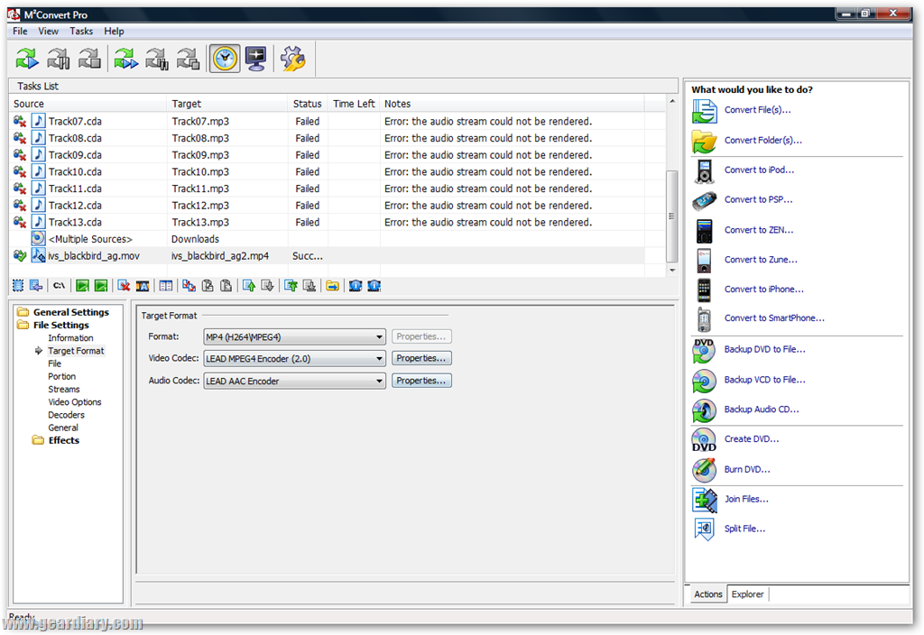Click the Convert File(s)... link
The image size is (924, 635).
pos(757,110)
